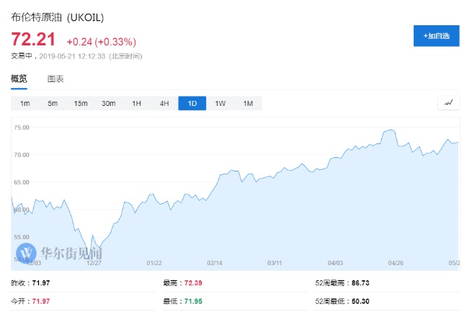Choose the 15m time interval

(80, 104)
